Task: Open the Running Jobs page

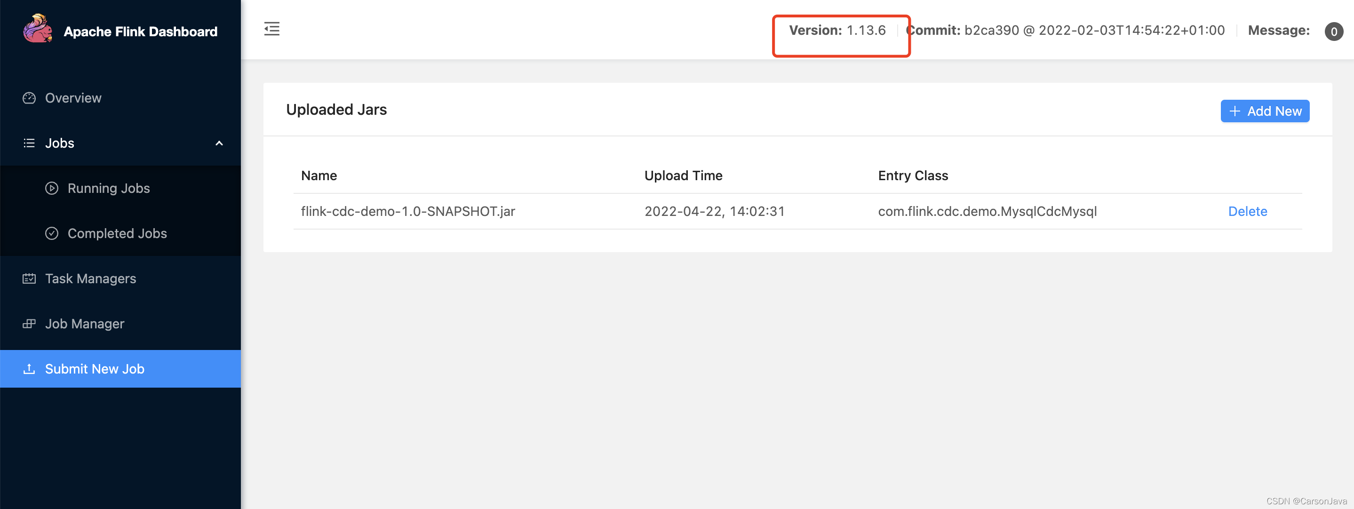Action: coord(108,188)
